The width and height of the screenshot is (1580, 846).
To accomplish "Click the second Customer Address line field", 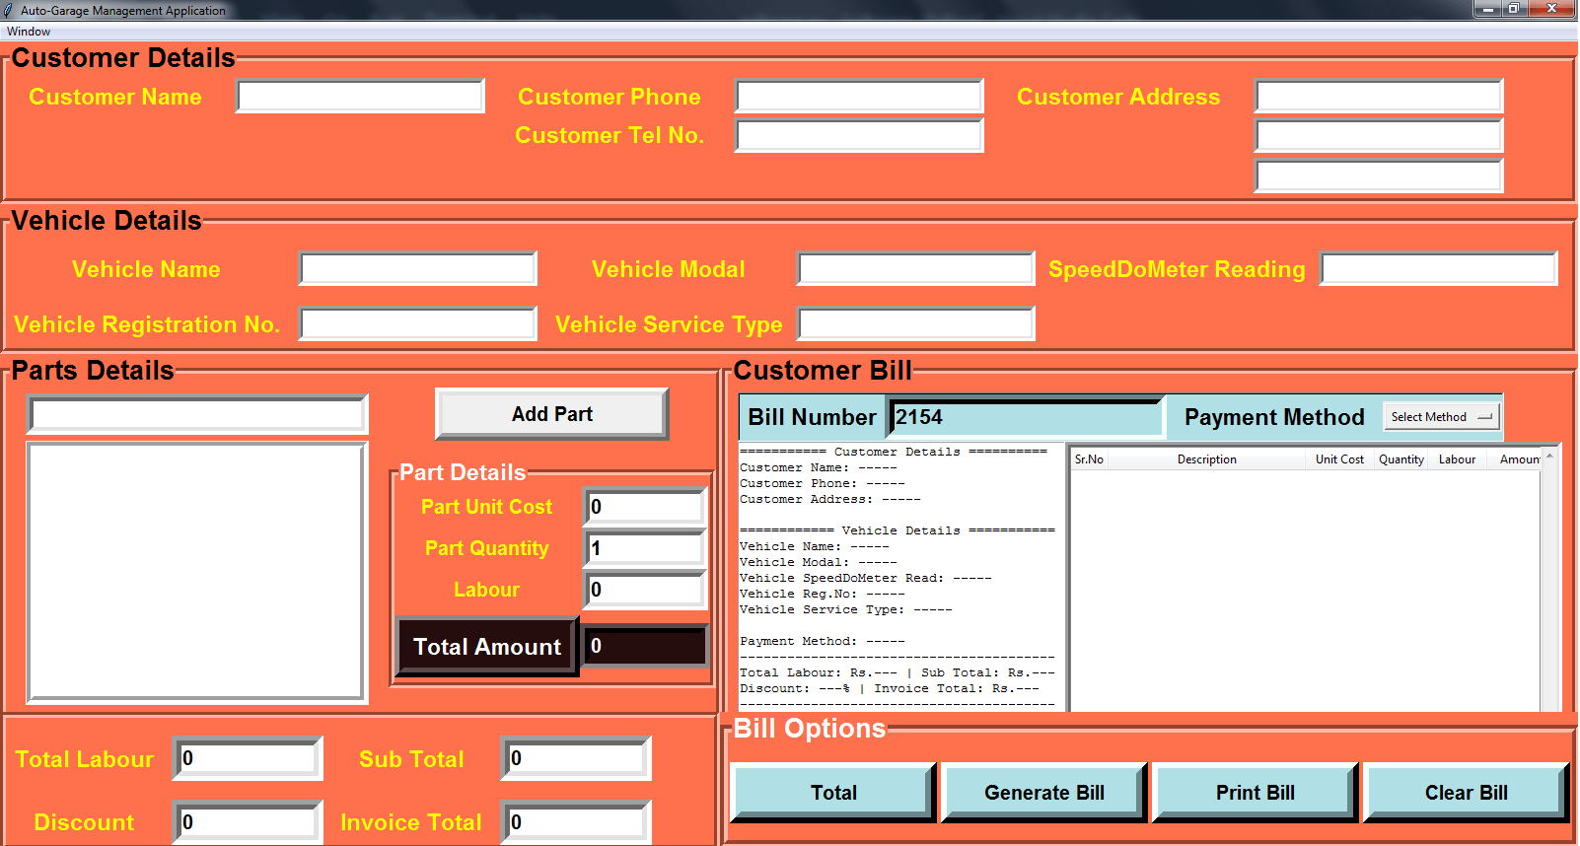I will 1379,136.
